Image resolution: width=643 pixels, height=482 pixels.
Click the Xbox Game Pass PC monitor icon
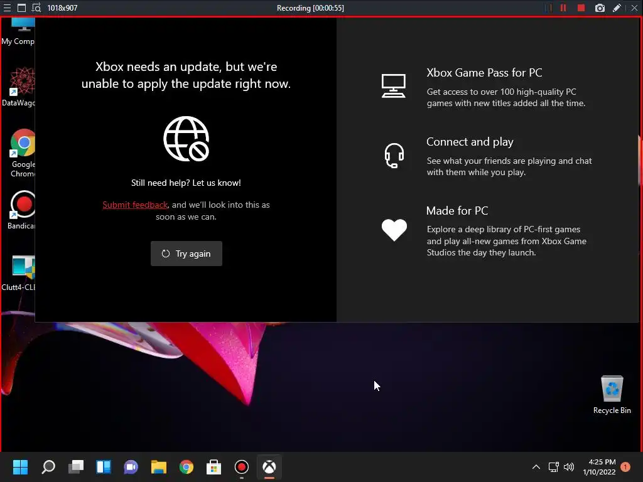(394, 85)
